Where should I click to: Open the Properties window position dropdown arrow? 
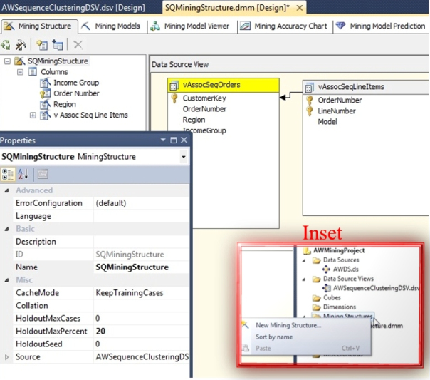(x=163, y=140)
